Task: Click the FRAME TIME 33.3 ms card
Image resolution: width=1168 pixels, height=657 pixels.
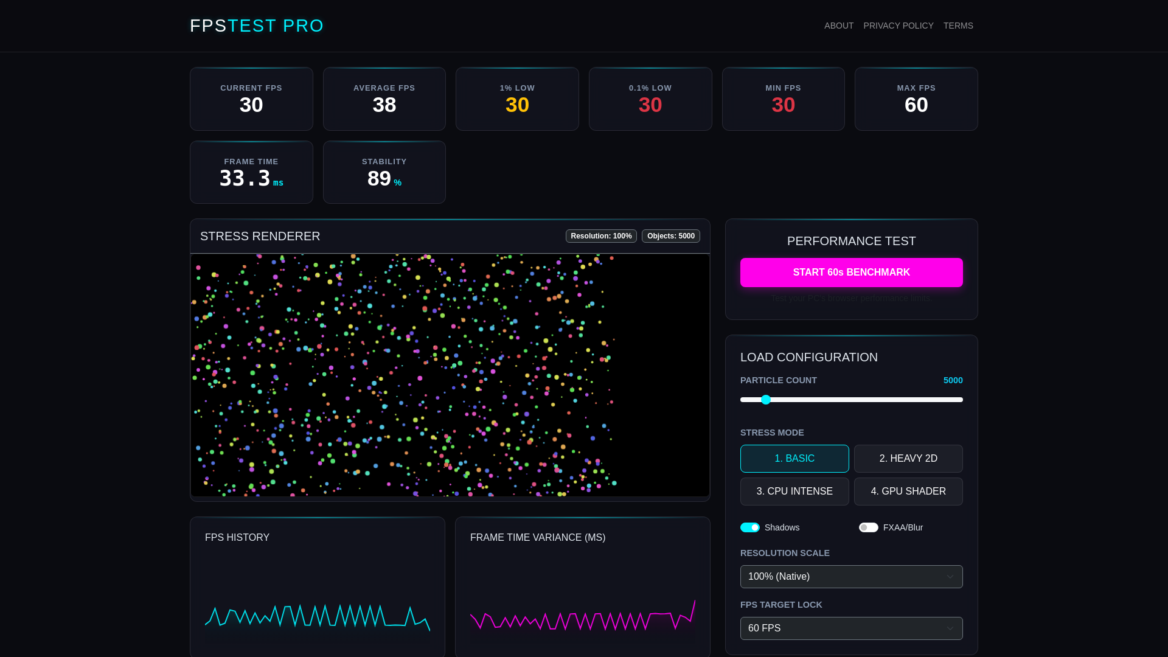Action: (x=251, y=172)
